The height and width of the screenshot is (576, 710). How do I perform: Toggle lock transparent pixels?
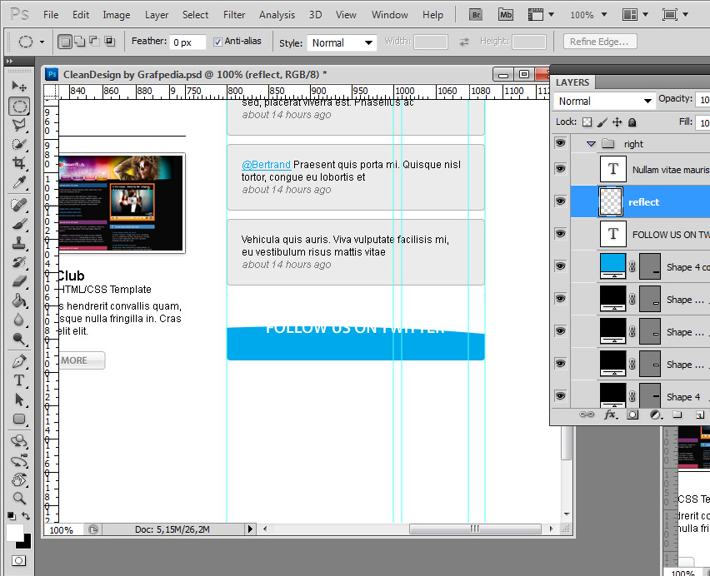(x=587, y=122)
